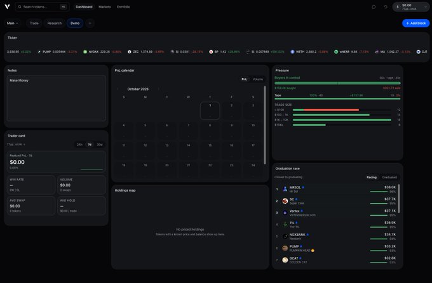Click the NVDAX icon in the ticker
Viewport: 432px width, 283px height.
pos(85,52)
